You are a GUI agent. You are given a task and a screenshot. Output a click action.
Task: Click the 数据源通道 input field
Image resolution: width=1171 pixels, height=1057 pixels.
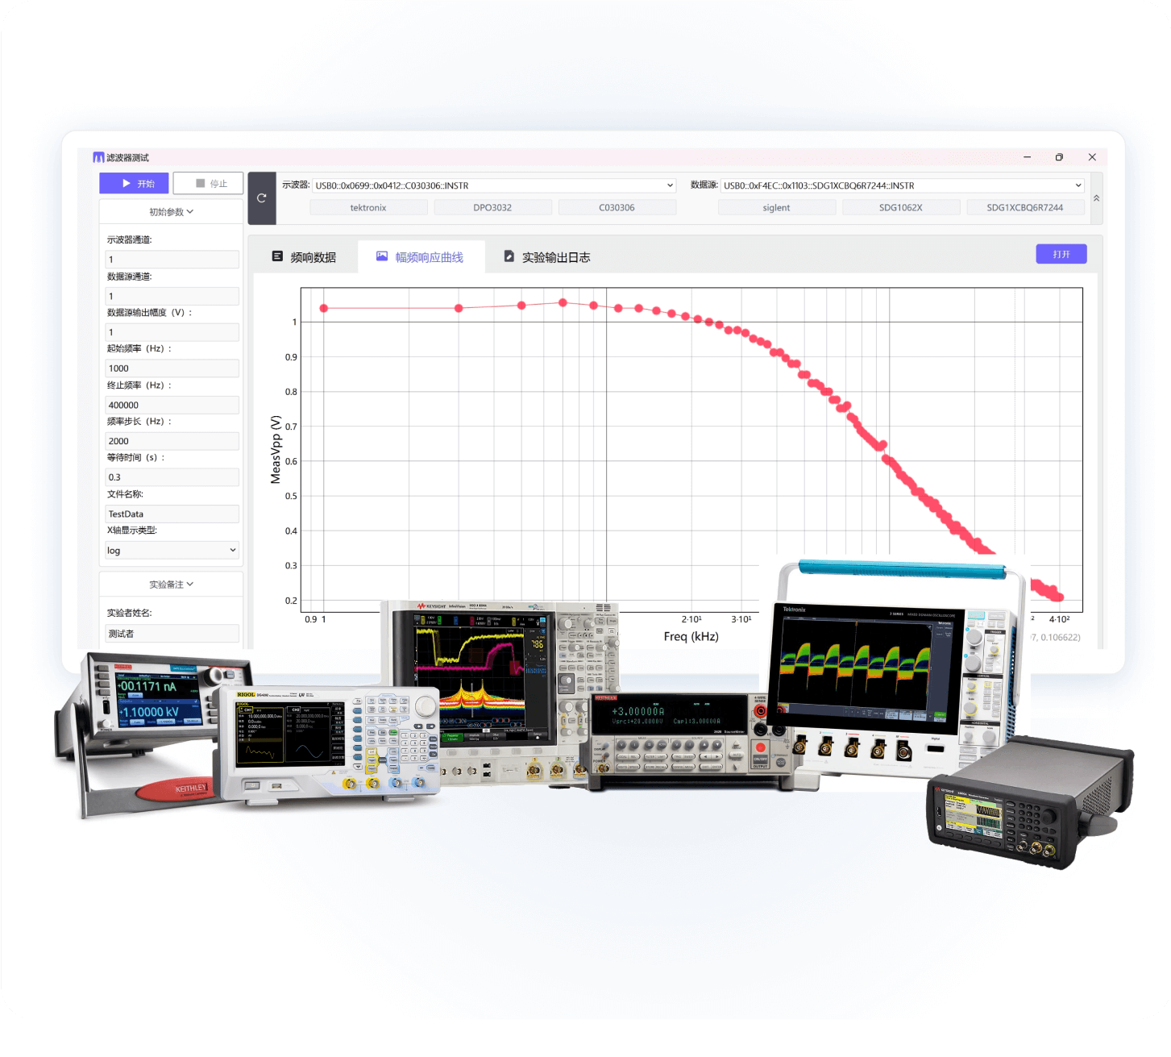(x=172, y=296)
